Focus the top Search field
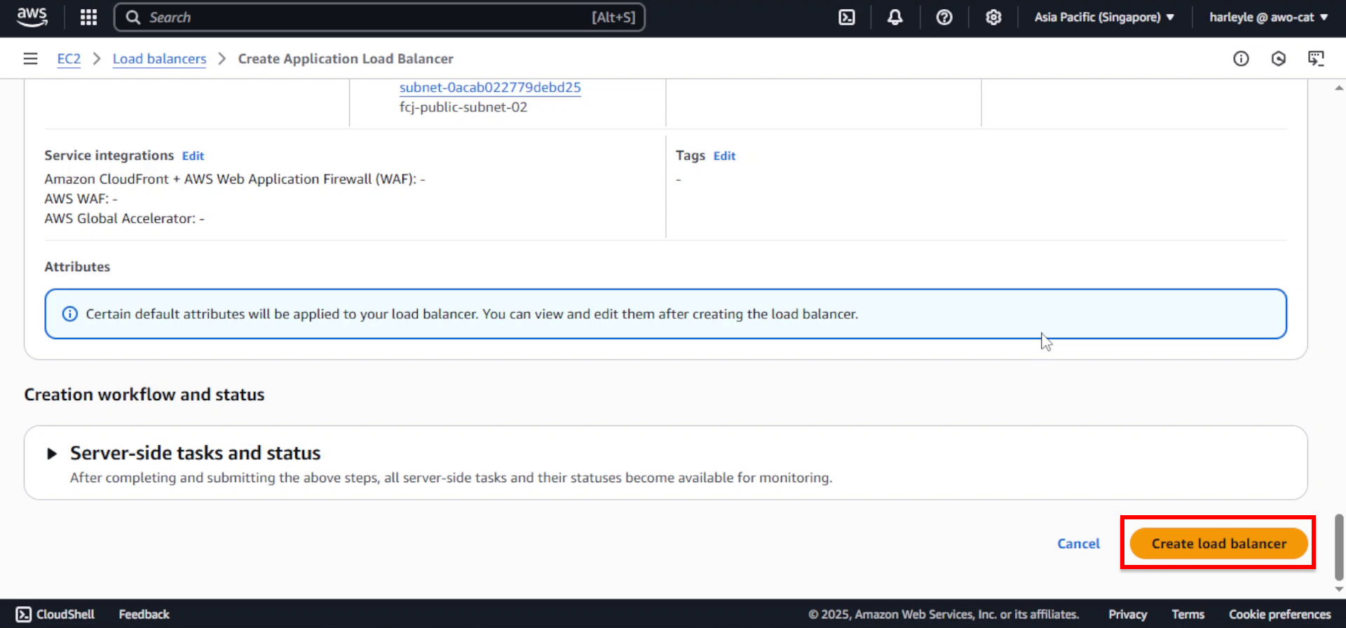The height and width of the screenshot is (628, 1346). pyautogui.click(x=379, y=18)
